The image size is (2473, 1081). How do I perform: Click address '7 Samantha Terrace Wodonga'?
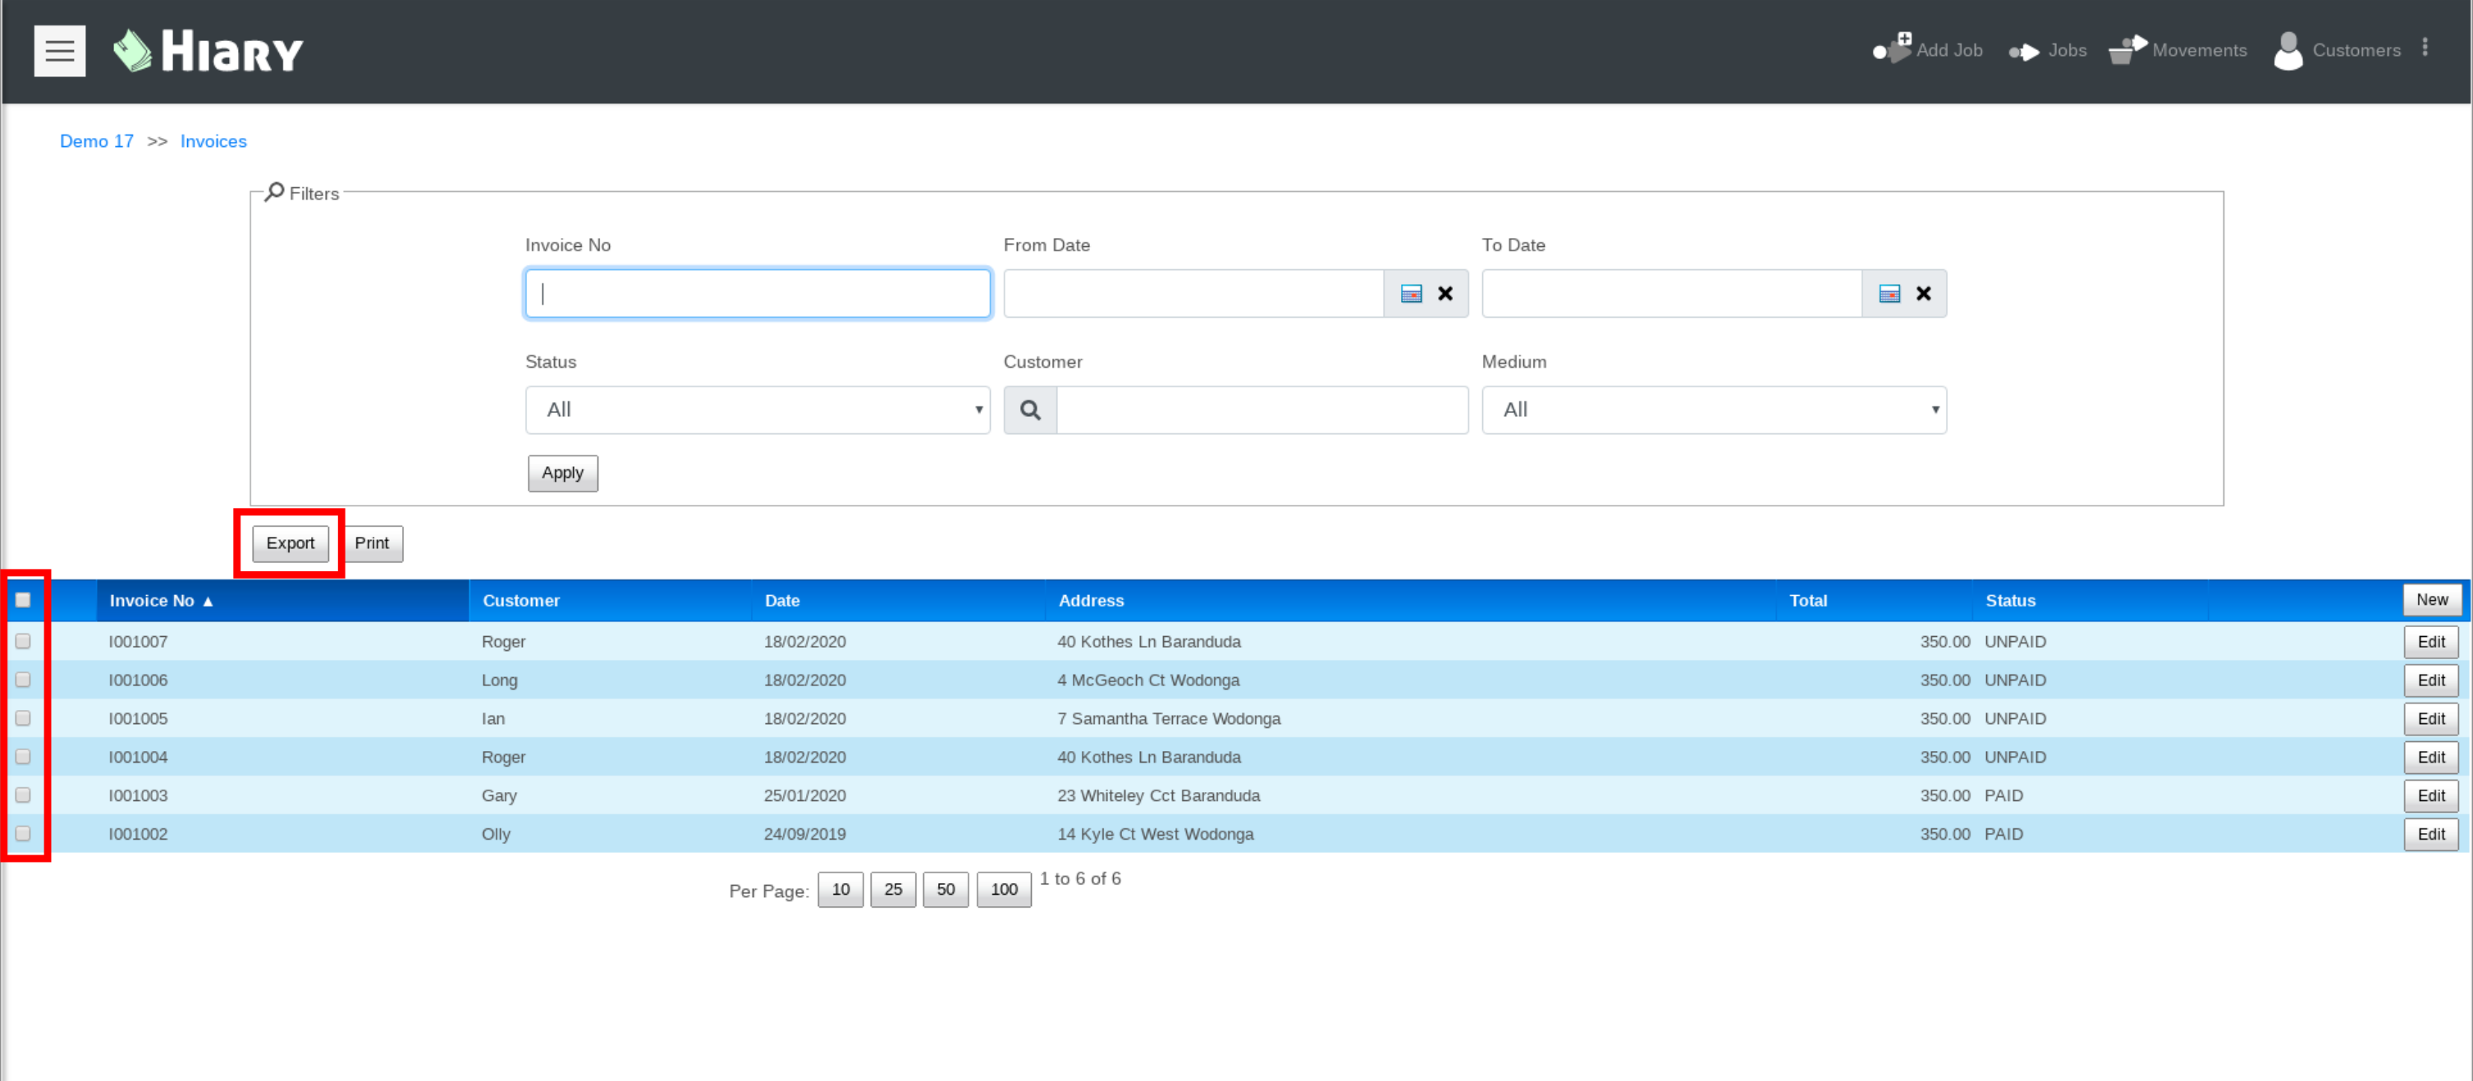pyautogui.click(x=1168, y=719)
